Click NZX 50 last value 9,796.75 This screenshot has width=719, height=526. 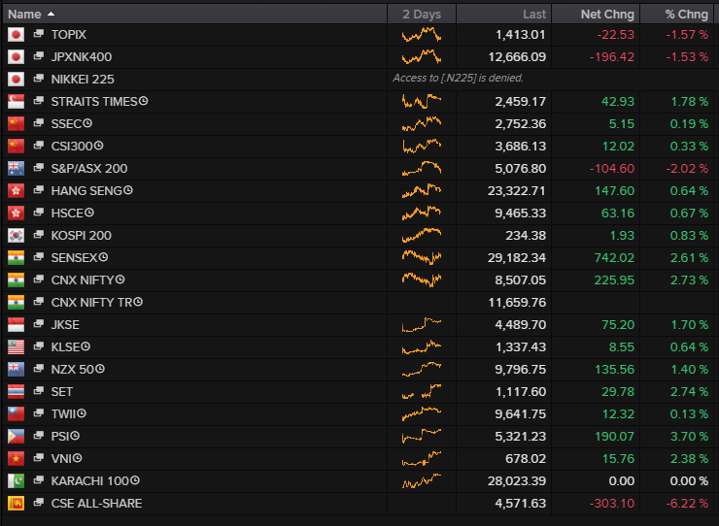[520, 370]
